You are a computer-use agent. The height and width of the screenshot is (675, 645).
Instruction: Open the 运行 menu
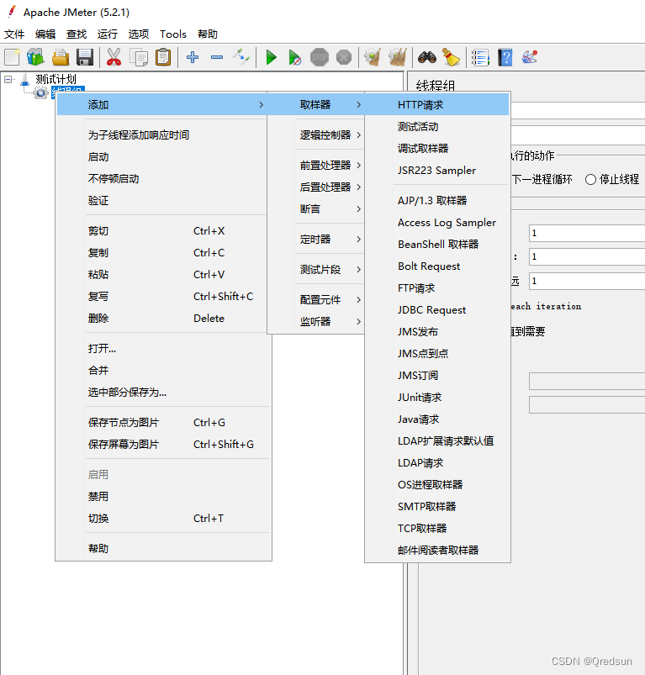(107, 34)
